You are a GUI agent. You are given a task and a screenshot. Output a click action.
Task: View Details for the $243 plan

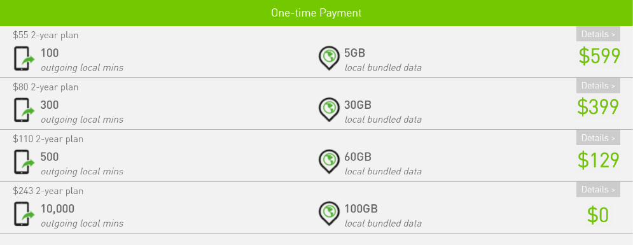(x=598, y=190)
